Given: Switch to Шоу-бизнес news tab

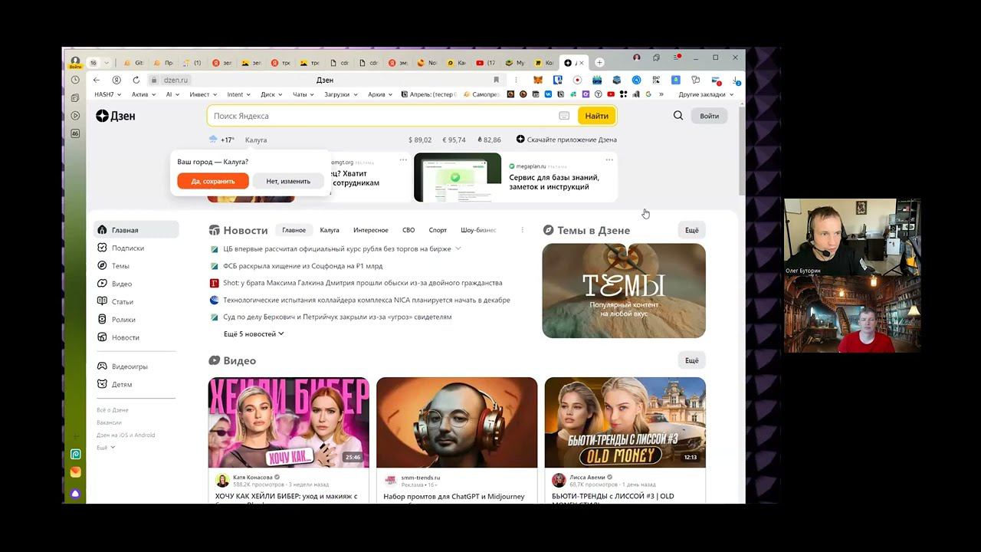Looking at the screenshot, I should pos(478,230).
